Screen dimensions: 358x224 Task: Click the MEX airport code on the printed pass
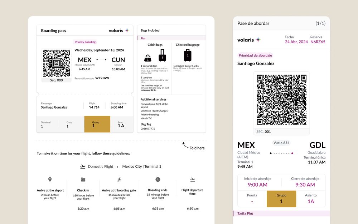point(84,59)
